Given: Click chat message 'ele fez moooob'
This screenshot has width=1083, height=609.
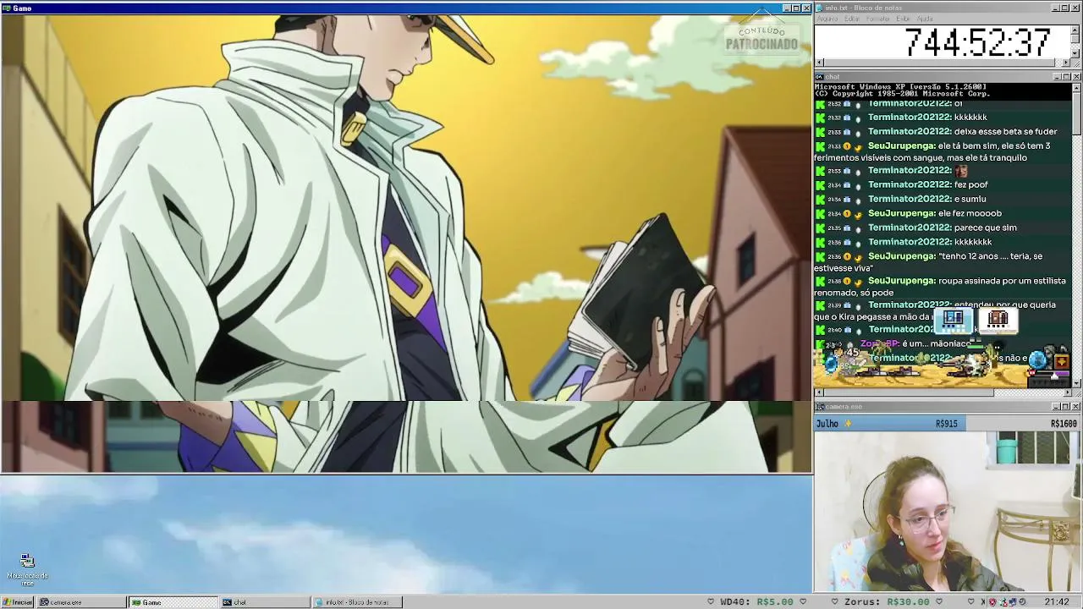Looking at the screenshot, I should pyautogui.click(x=970, y=214).
